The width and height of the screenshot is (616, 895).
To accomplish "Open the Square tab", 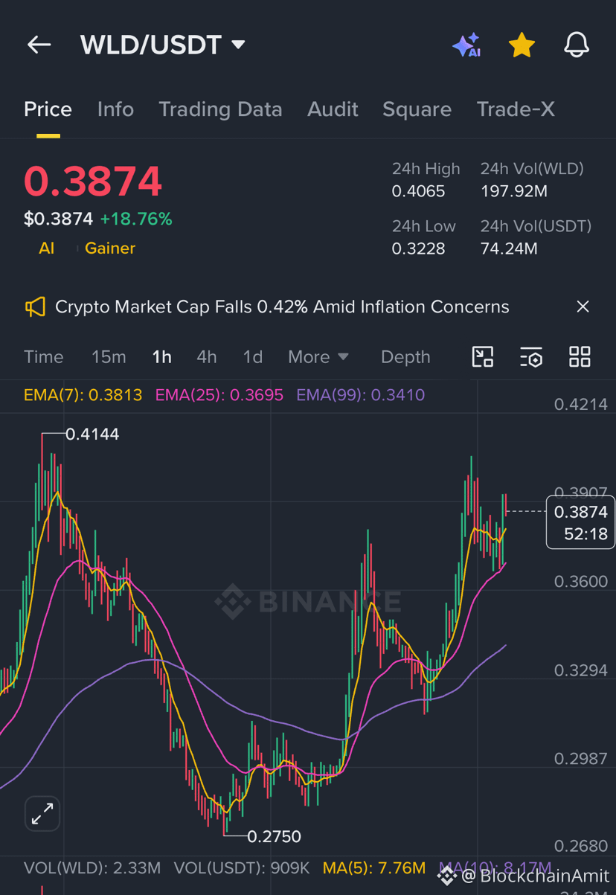I will pyautogui.click(x=417, y=109).
